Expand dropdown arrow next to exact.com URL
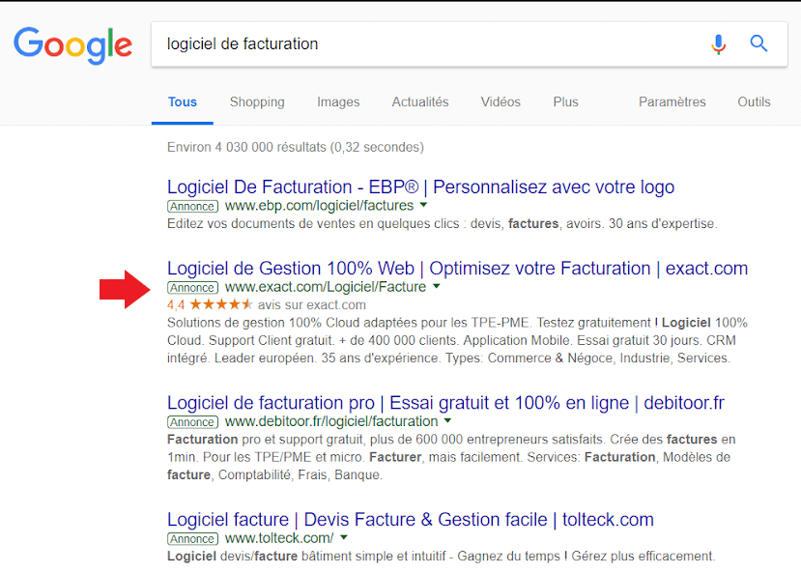Viewport: 801px width, 573px height. tap(437, 286)
